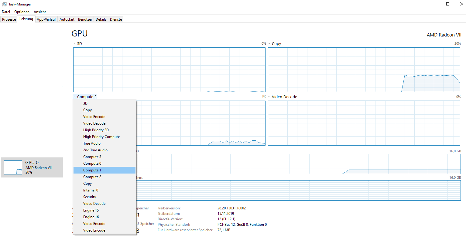Collapse the Compute 2 engine dropdown header
The image size is (466, 241).
click(x=85, y=97)
